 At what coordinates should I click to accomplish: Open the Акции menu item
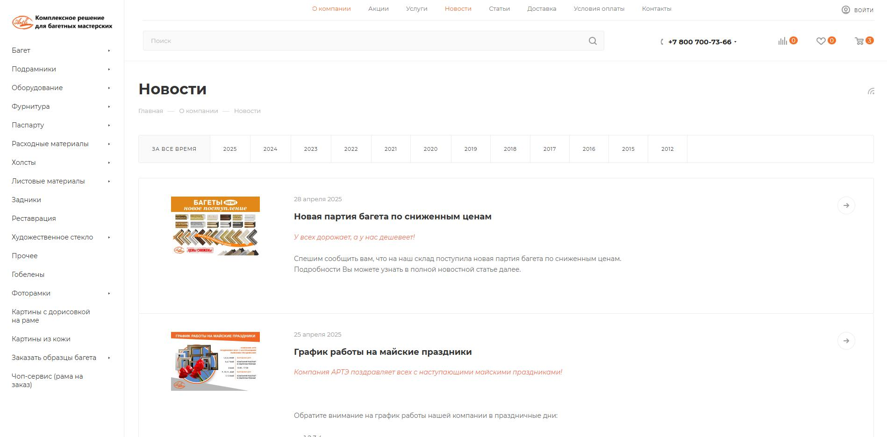coord(379,9)
